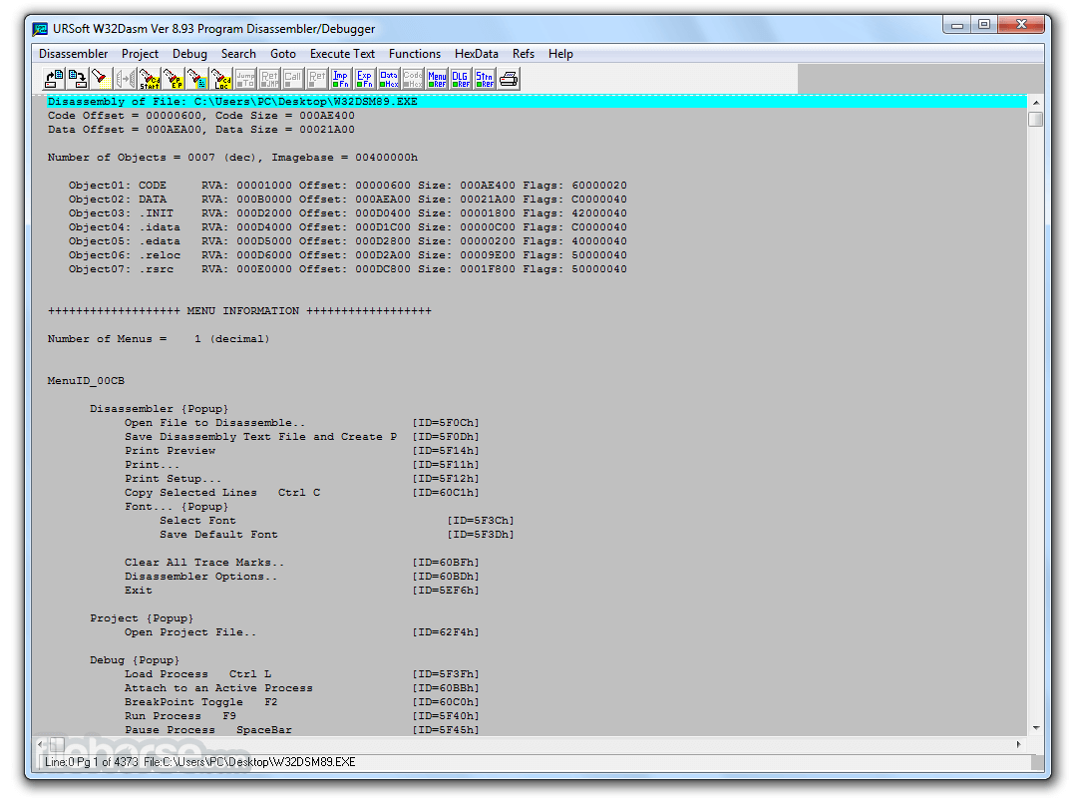The image size is (1076, 804).
Task: Click the grayed Copy Selected Lines icon
Action: point(126,79)
